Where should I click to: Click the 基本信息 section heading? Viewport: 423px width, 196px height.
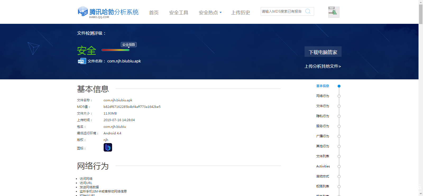point(93,89)
